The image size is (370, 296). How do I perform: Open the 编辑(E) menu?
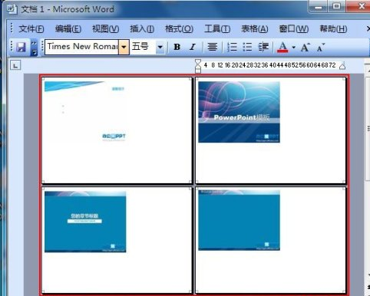[x=68, y=28]
